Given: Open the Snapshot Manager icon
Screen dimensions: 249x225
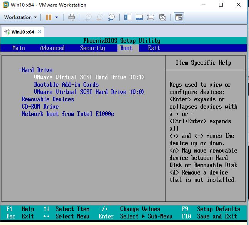Looking at the screenshot, I should 112,17.
